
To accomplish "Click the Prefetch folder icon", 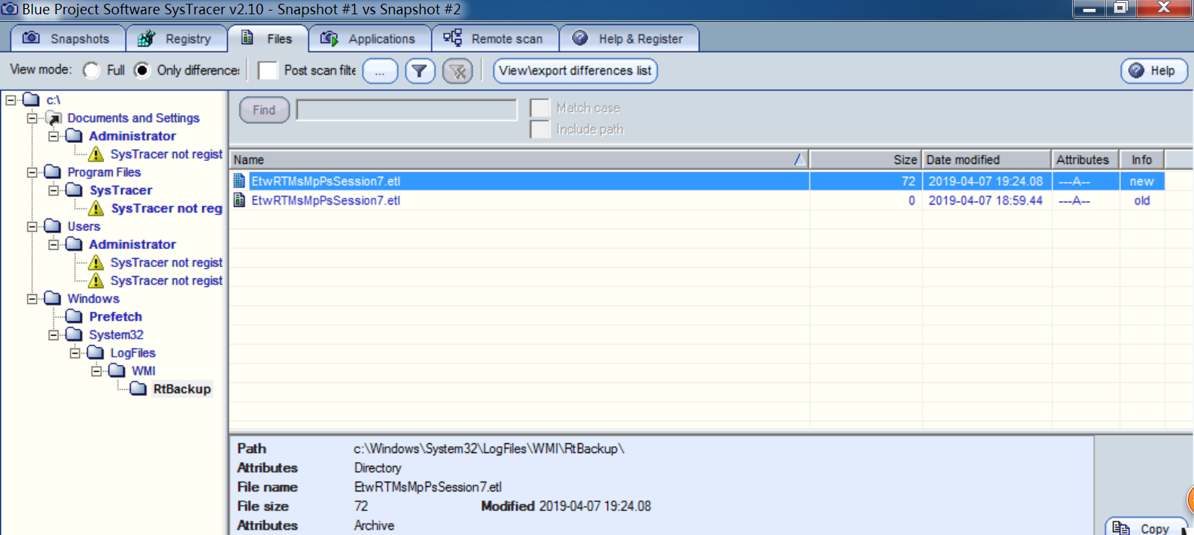I will click(x=74, y=317).
